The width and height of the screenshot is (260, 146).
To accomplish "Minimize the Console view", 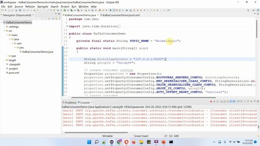I will point(255,101).
